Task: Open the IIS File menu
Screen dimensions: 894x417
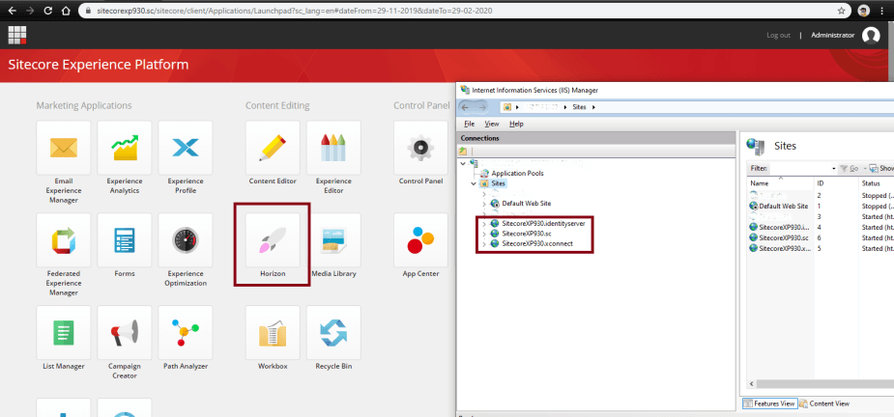Action: [x=470, y=124]
